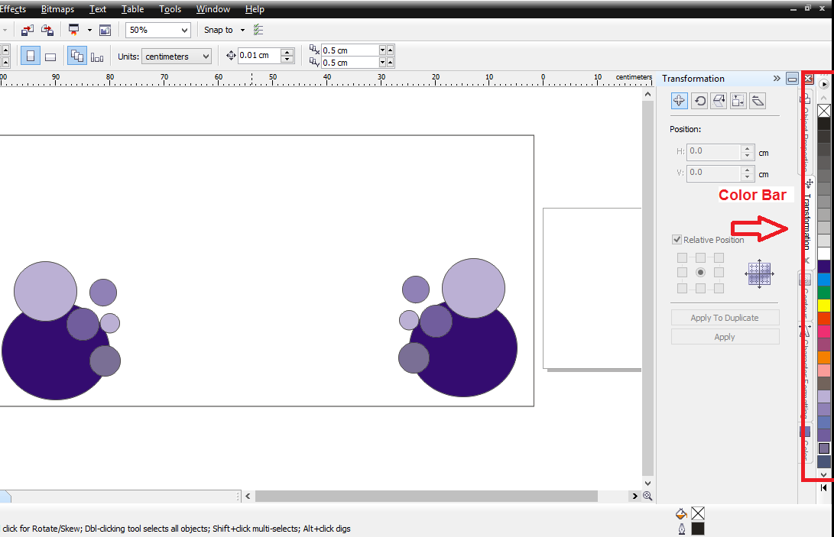
Task: Check the top-left anchor point box
Action: 682,257
